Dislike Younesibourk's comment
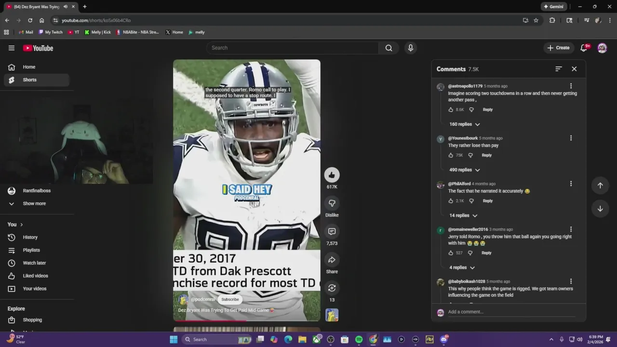The image size is (617, 347). 470,155
